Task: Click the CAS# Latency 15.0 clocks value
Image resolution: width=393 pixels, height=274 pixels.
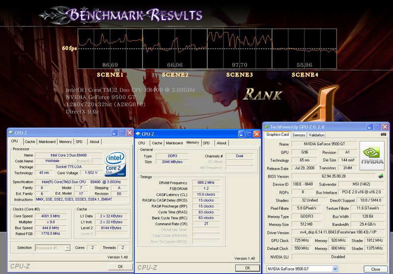Action: pos(206,194)
